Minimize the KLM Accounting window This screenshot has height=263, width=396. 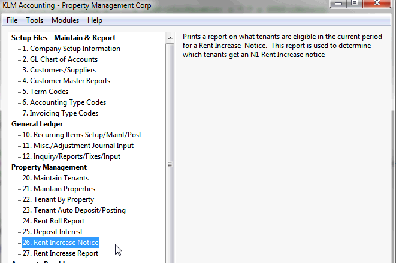click(338, 3)
